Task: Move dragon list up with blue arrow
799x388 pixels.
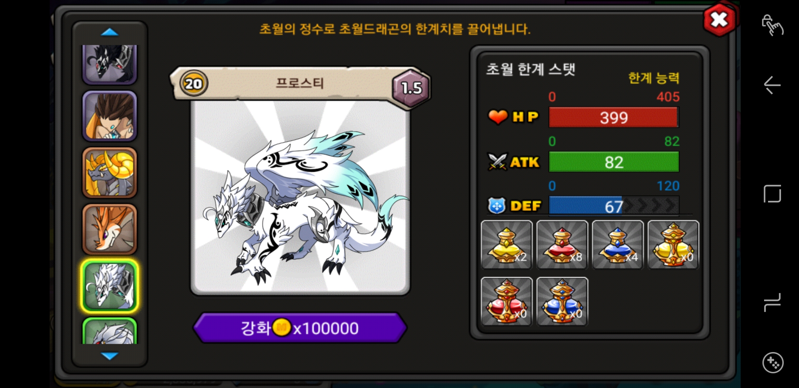Action: tap(110, 32)
